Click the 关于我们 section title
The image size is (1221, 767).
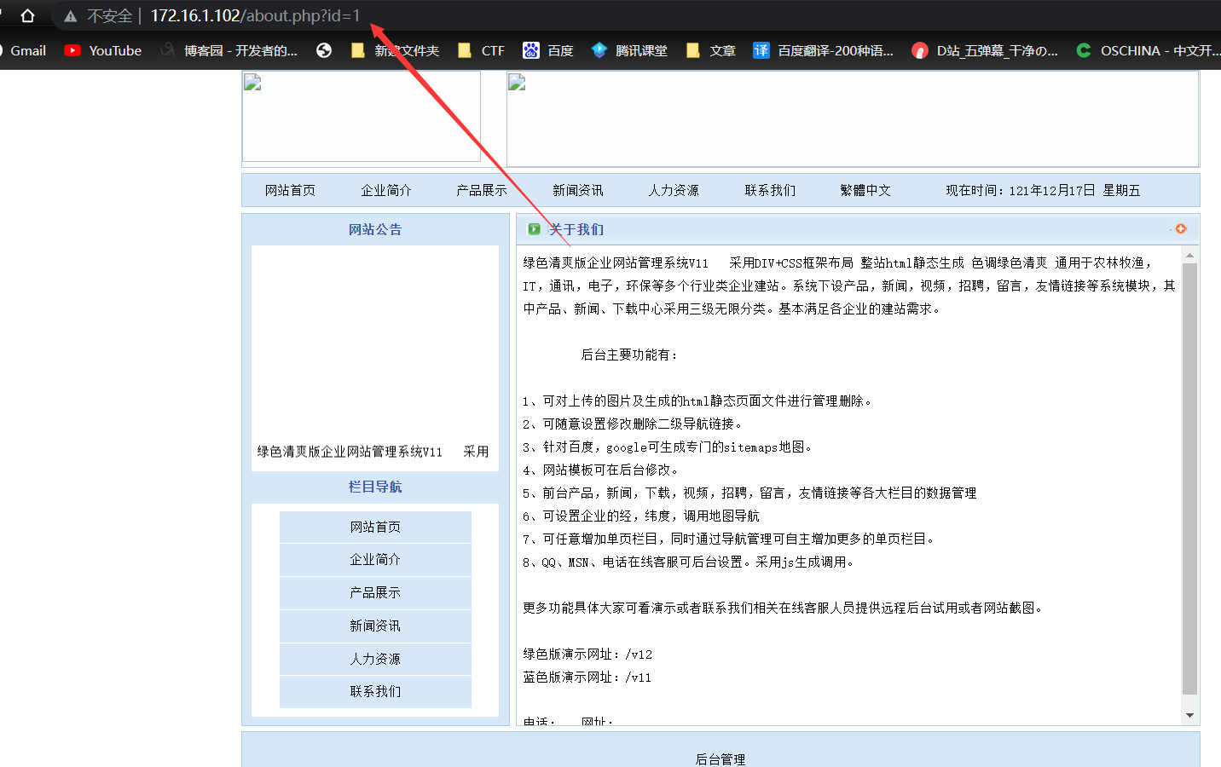[x=576, y=229]
